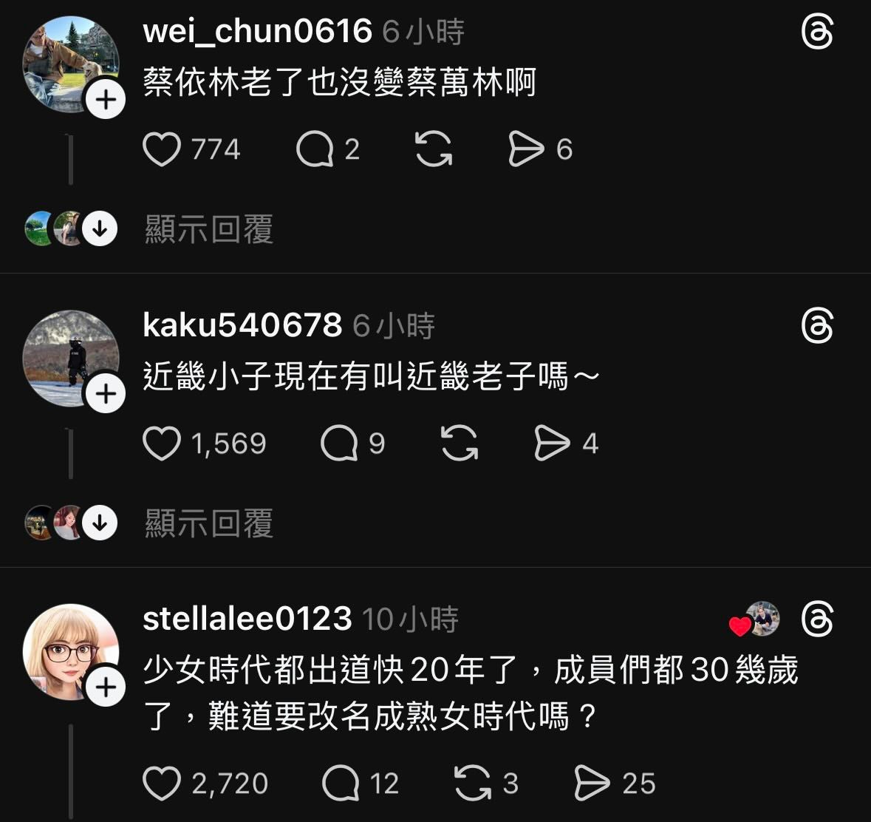Expand replies under wei_chun0616's comment
Viewport: 871px width, 822px height.
(209, 229)
